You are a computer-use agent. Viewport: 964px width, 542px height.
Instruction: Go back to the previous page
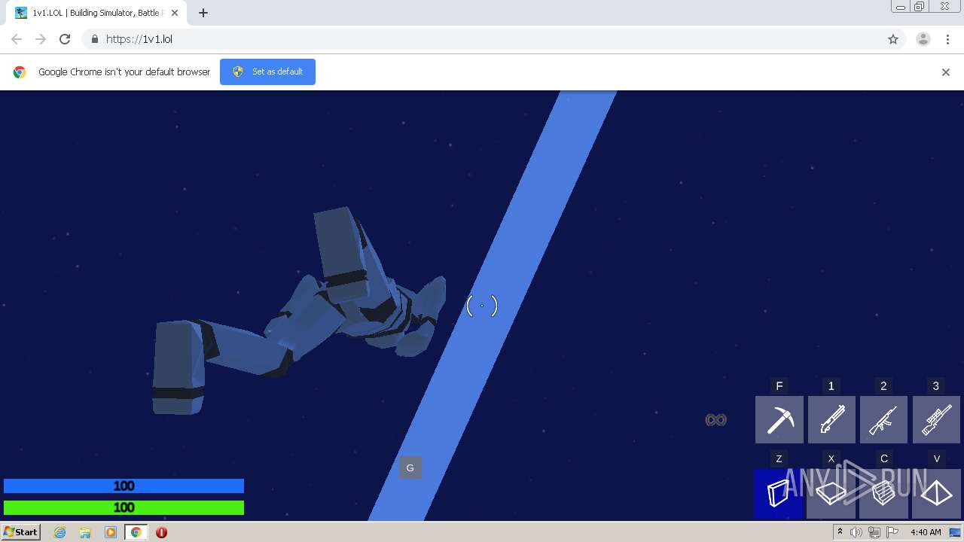point(17,39)
